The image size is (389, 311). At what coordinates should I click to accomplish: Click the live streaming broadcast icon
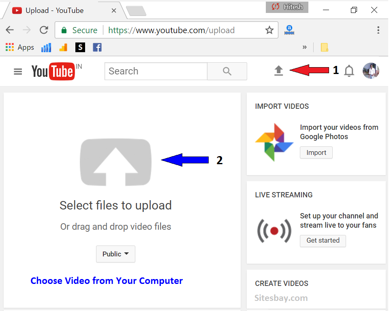point(274,231)
